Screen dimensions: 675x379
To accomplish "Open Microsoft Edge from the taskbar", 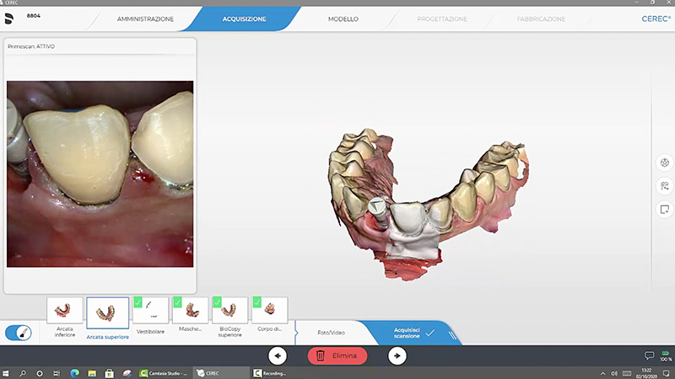I will point(74,372).
